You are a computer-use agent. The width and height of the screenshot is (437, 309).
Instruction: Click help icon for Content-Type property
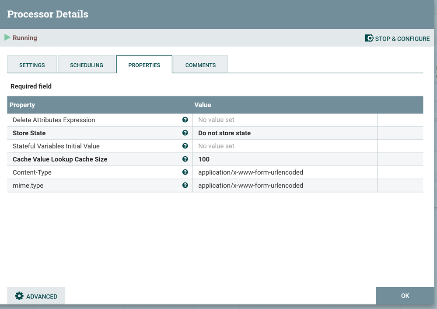pyautogui.click(x=185, y=172)
